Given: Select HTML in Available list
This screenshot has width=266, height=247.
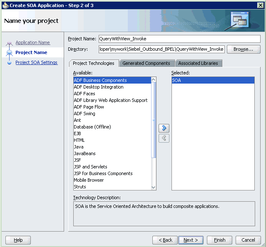Looking at the screenshot, I should point(112,140).
